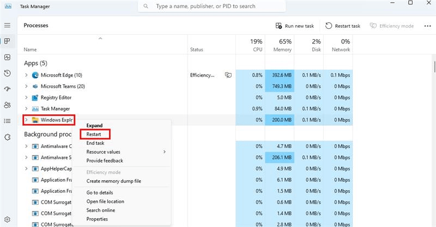Image resolution: width=436 pixels, height=227 pixels.
Task: Click the Efficiency... status text for Edge
Action: point(202,75)
